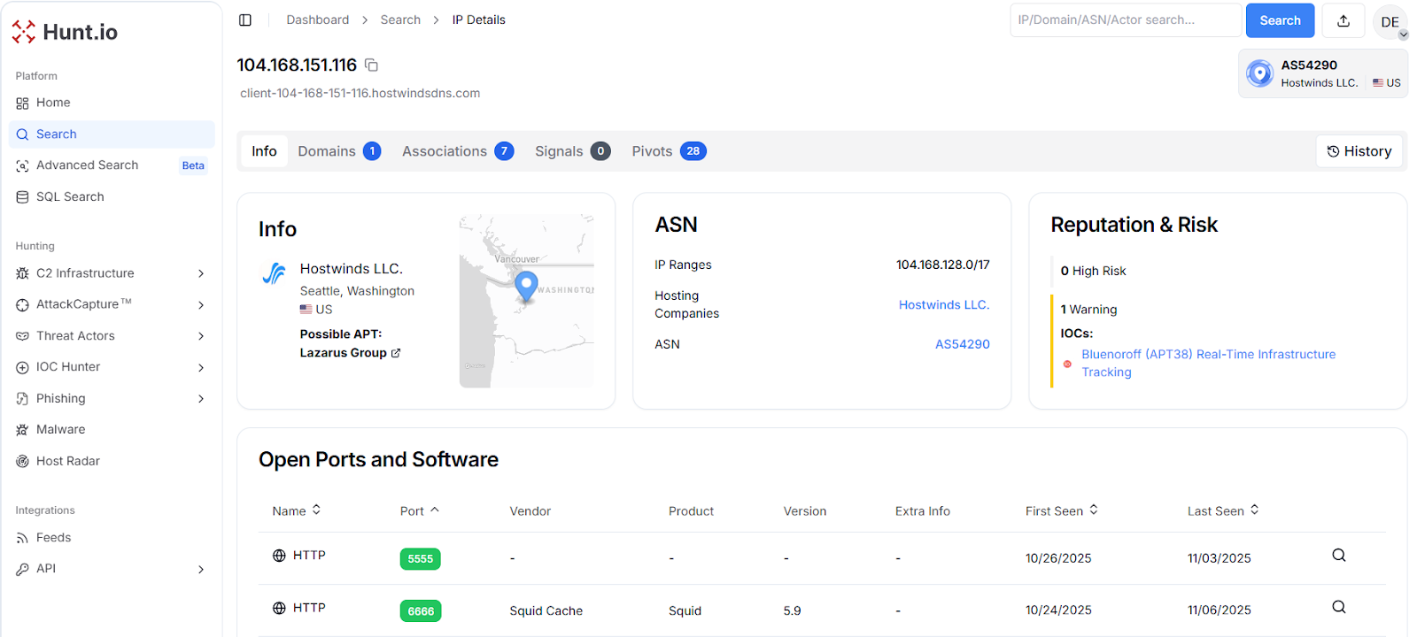
Task: Copy the IP address 104.168.151.116
Action: 372,65
